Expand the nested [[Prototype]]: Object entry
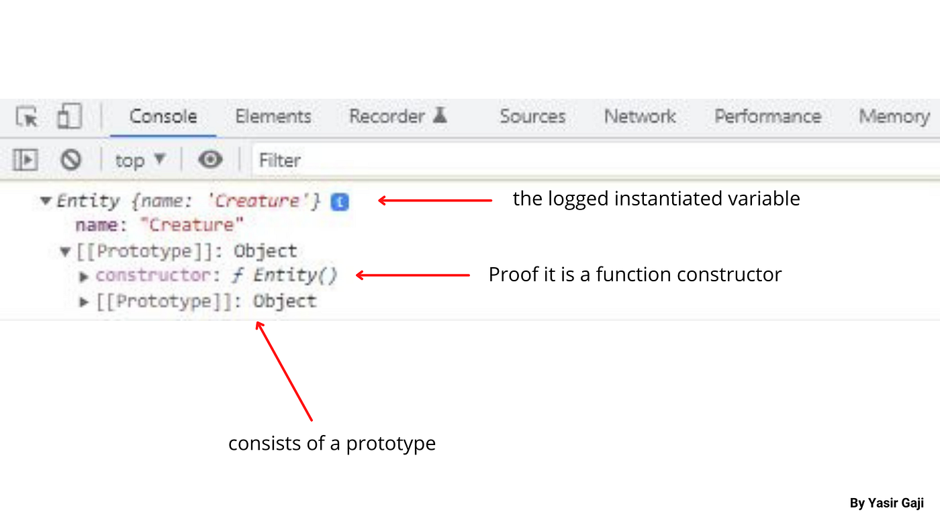The image size is (940, 529). coord(83,301)
